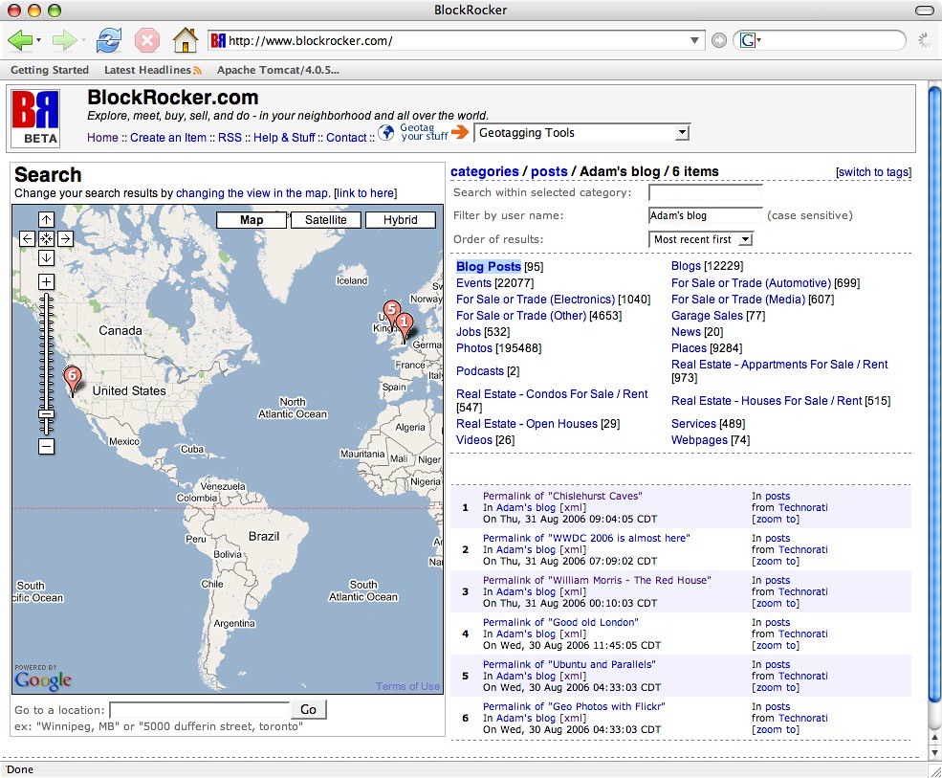Click the red Stop loading icon

click(147, 40)
